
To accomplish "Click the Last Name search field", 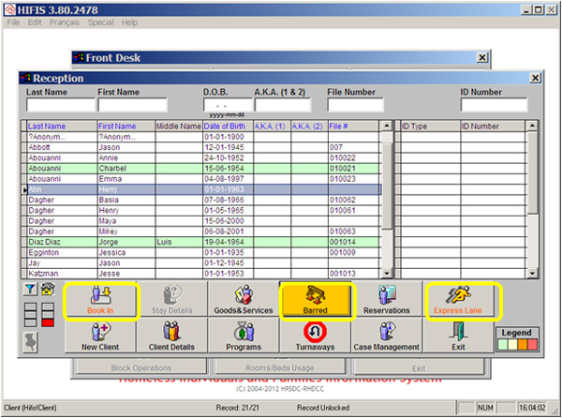I will (58, 106).
